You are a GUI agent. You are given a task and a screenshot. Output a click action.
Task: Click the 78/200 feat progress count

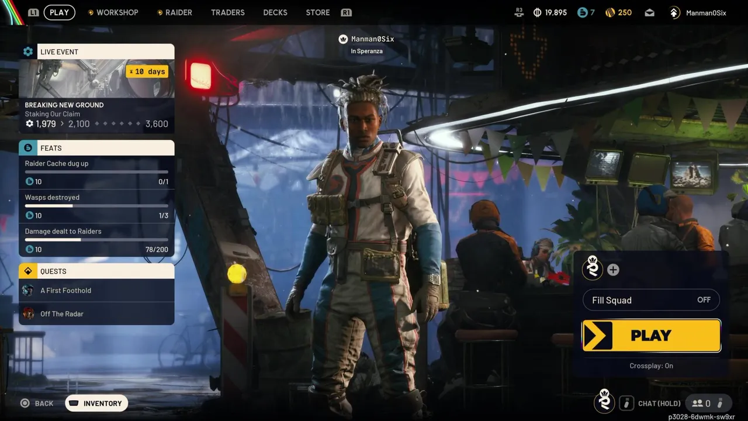coord(157,250)
